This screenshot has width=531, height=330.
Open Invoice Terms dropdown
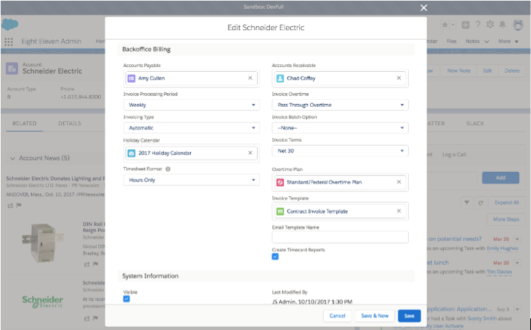[x=340, y=151]
